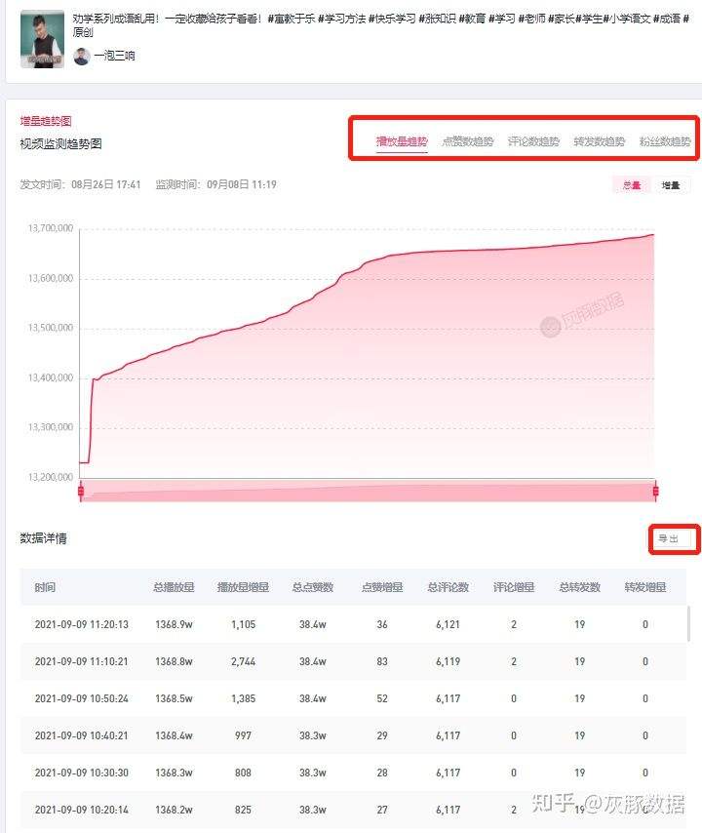
Task: Click the 导出 export button
Action: 669,538
